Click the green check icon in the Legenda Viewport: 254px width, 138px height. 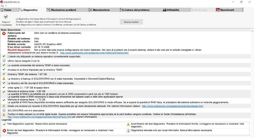tap(4, 124)
